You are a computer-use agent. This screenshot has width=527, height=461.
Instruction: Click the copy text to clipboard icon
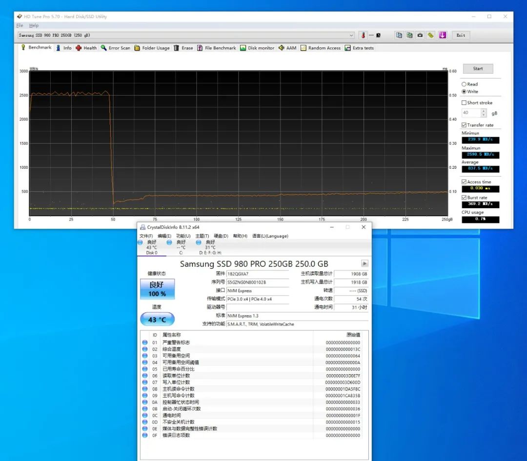click(399, 35)
